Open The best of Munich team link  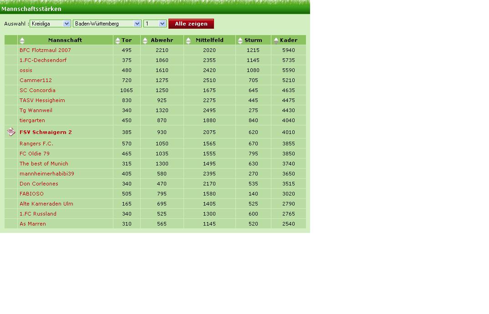click(44, 164)
